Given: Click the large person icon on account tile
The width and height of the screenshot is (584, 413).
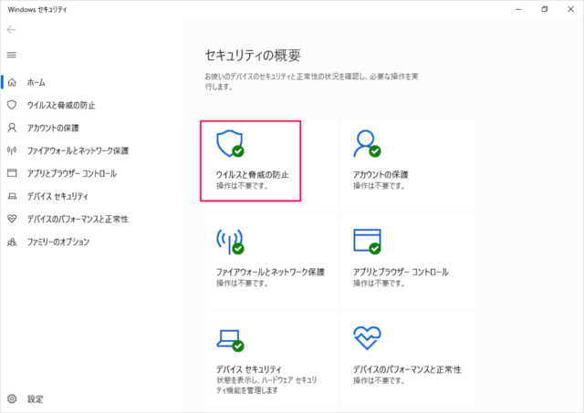Looking at the screenshot, I should coord(367,143).
